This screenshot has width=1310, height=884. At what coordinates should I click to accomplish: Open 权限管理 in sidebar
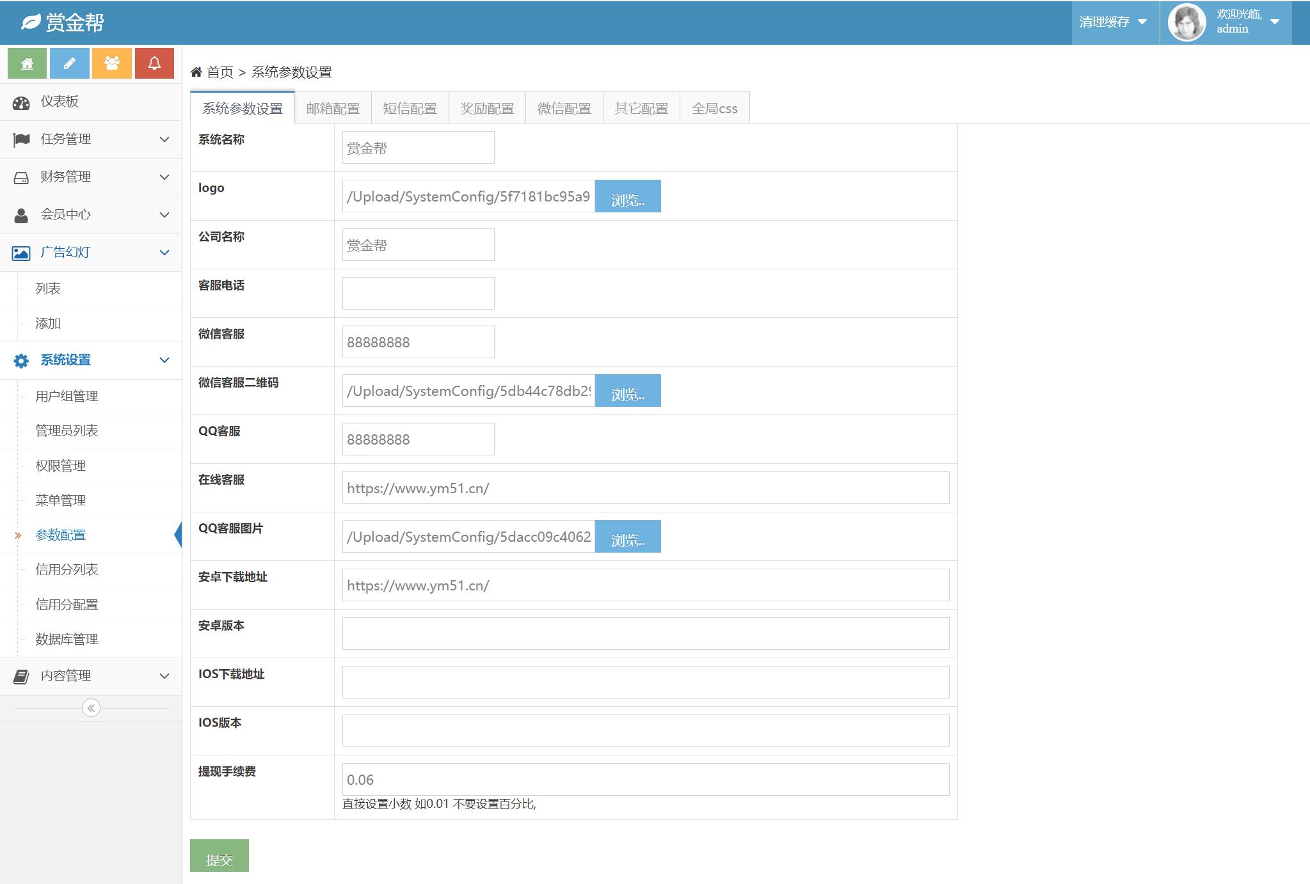point(91,466)
